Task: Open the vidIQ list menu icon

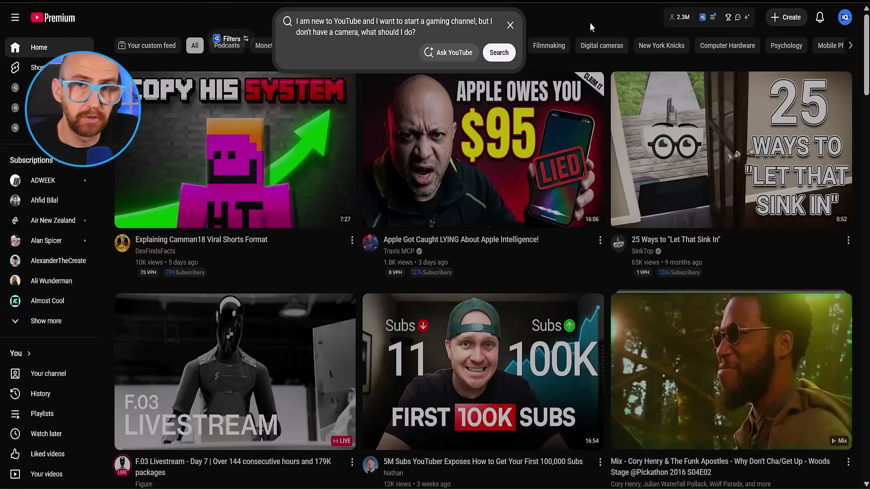Action: [x=713, y=17]
